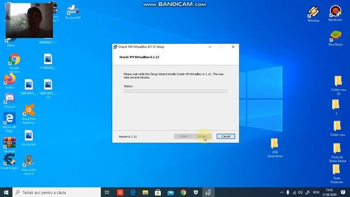
Task: Click the disabled Next button
Action: click(x=202, y=136)
